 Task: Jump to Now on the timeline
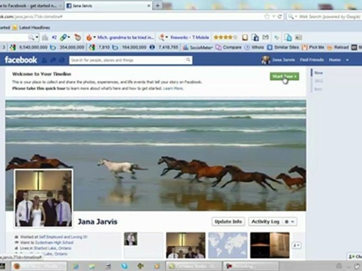(319, 73)
